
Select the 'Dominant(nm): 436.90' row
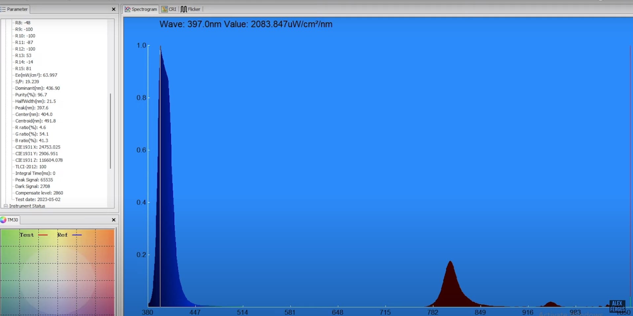38,88
